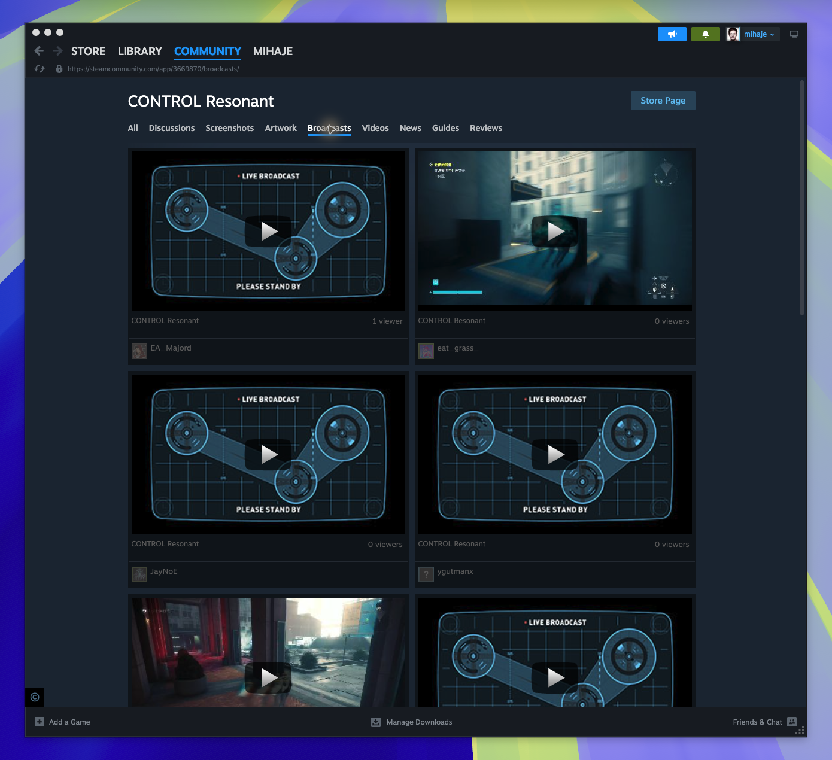
Task: Switch to the Discussions tab
Action: tap(172, 128)
